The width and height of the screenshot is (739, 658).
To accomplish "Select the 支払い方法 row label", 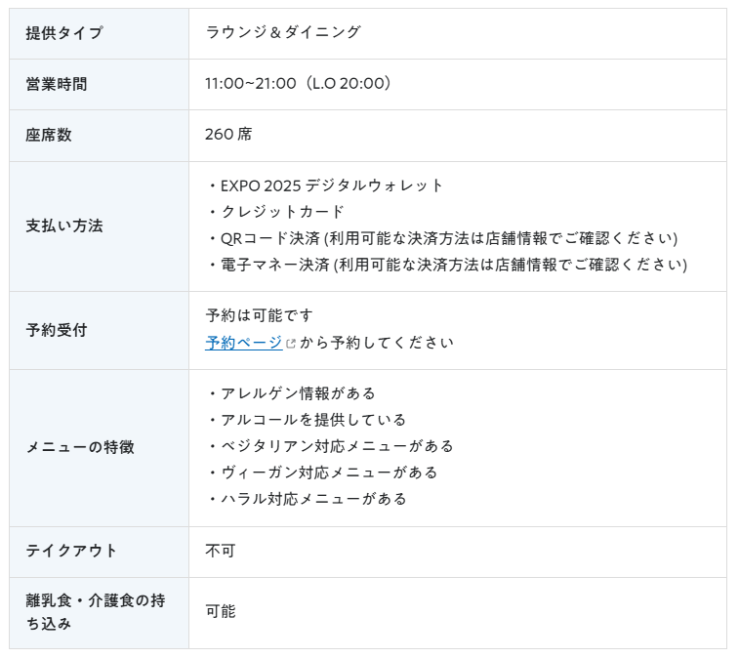I will 64,226.
